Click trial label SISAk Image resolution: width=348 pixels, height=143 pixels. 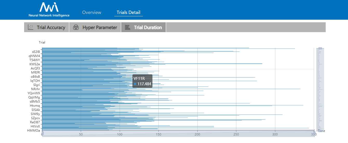click(x=36, y=110)
